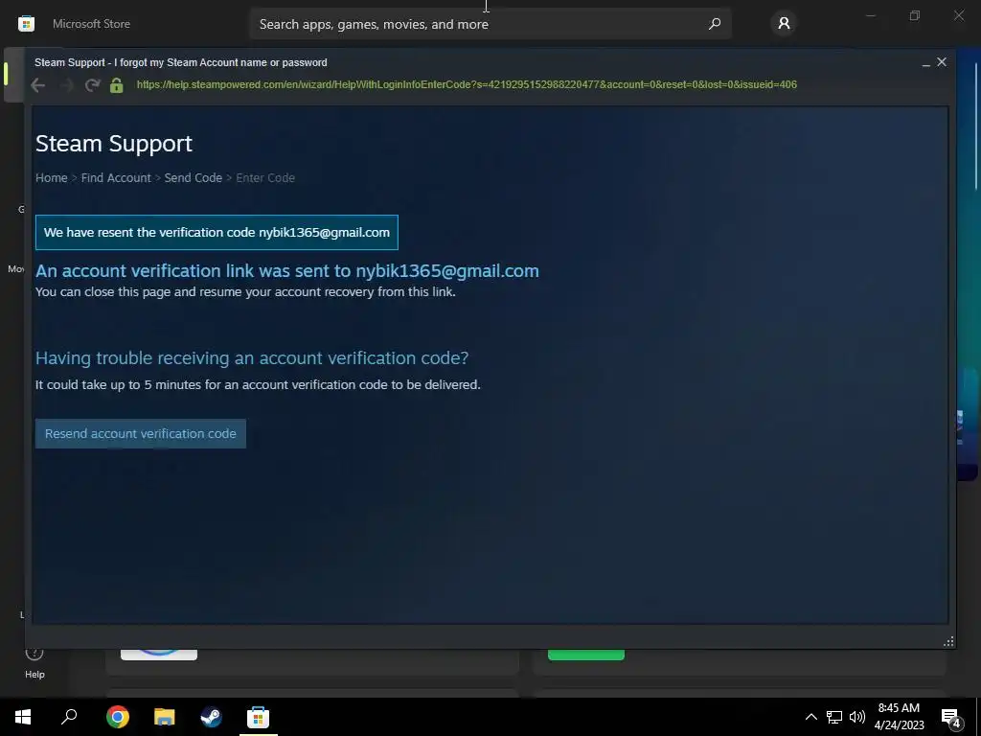Viewport: 981px width, 736px height.
Task: Click the Having trouble receiving code heading
Action: click(x=252, y=358)
